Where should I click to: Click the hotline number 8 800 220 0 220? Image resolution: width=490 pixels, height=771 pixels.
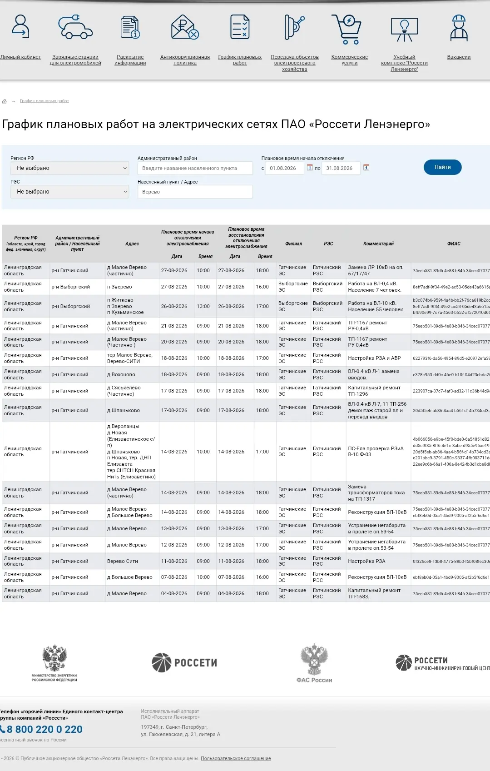[x=44, y=730]
